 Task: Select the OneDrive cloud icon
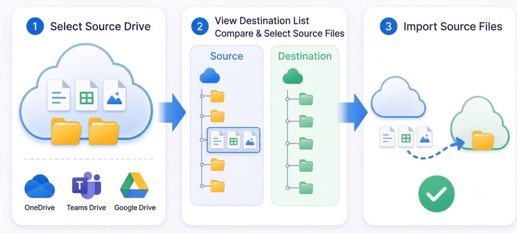click(x=39, y=187)
